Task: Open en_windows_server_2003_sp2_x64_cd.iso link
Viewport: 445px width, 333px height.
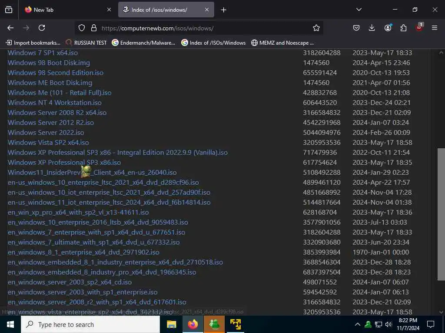Action: coord(70,282)
